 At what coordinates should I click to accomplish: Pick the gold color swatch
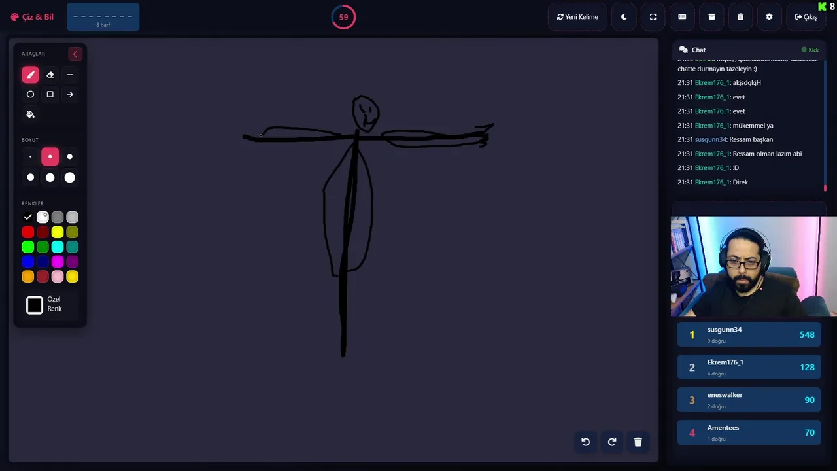[73, 277]
